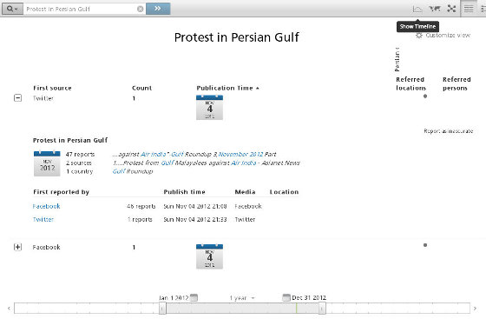Viewport: 486px width, 319px height.
Task: Sort by First source column header
Action: [52, 88]
